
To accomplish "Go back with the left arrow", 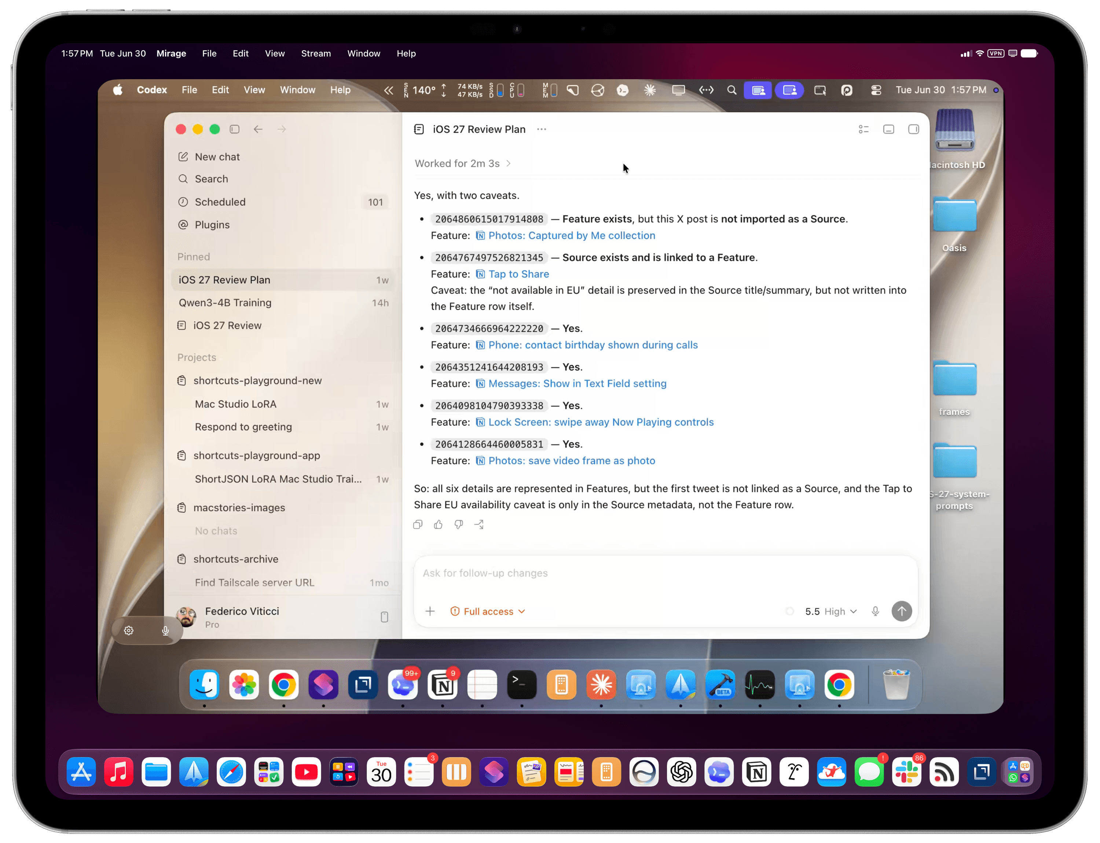I will pos(258,129).
